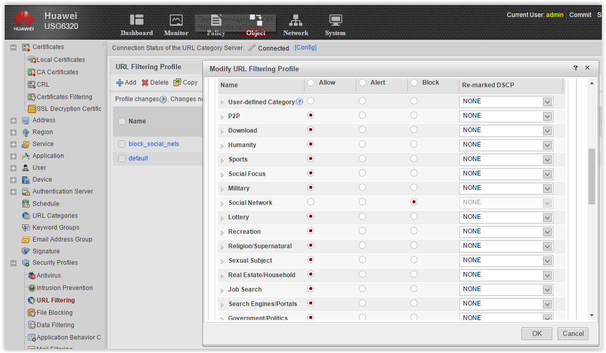This screenshot has height=353, width=606.
Task: Expand the Social Network category
Action: [222, 203]
